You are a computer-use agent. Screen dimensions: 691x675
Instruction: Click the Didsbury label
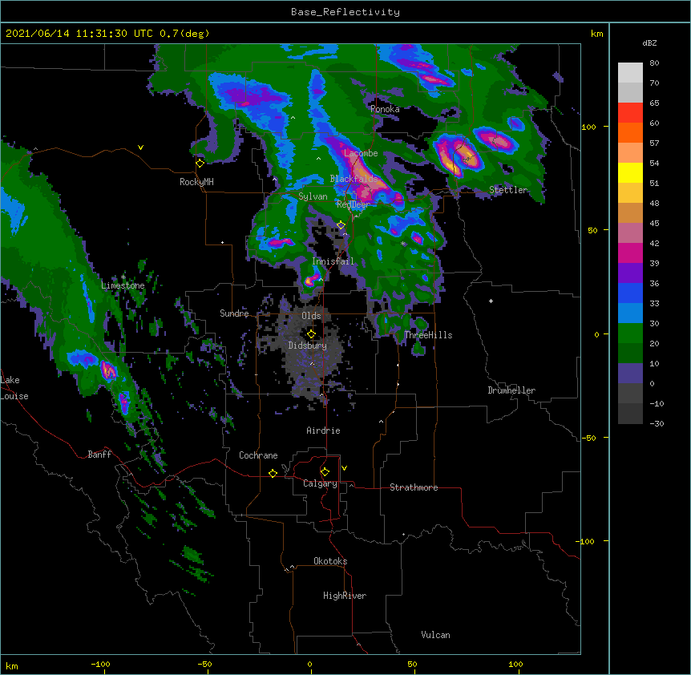(308, 346)
